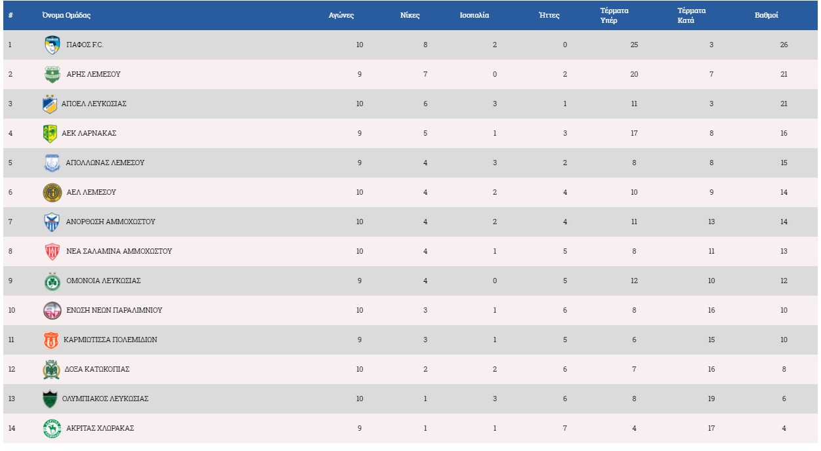Viewport: 821px width, 451px height.
Task: Select ΠΑΦΟΣ F.C. points value 26
Action: point(784,45)
